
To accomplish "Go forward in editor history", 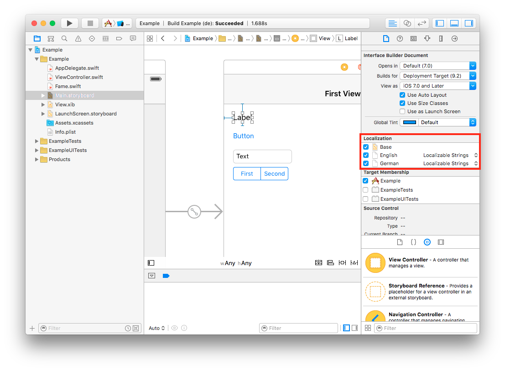I will coord(175,39).
